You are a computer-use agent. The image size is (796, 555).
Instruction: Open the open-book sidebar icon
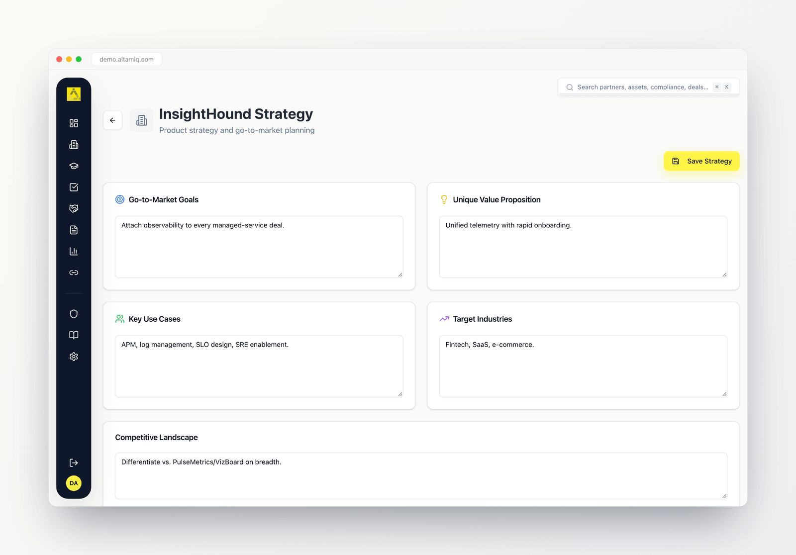pyautogui.click(x=74, y=335)
